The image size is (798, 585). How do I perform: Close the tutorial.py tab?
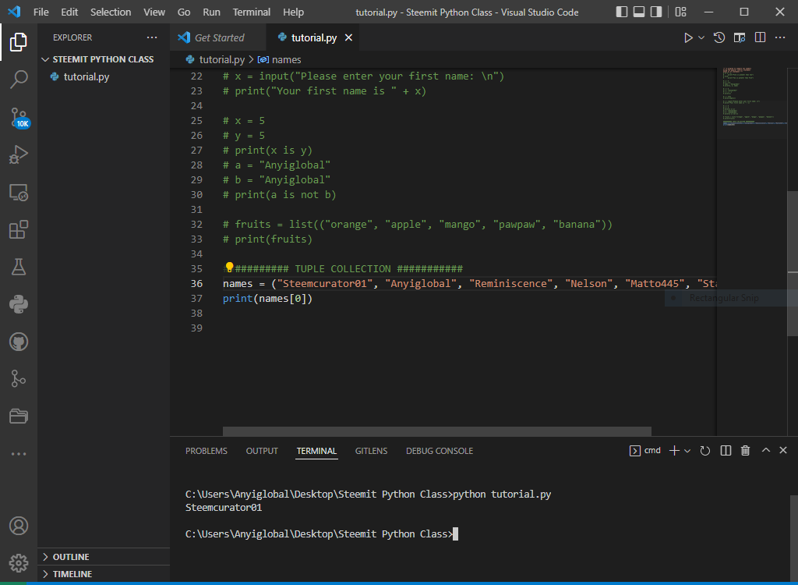coord(348,37)
